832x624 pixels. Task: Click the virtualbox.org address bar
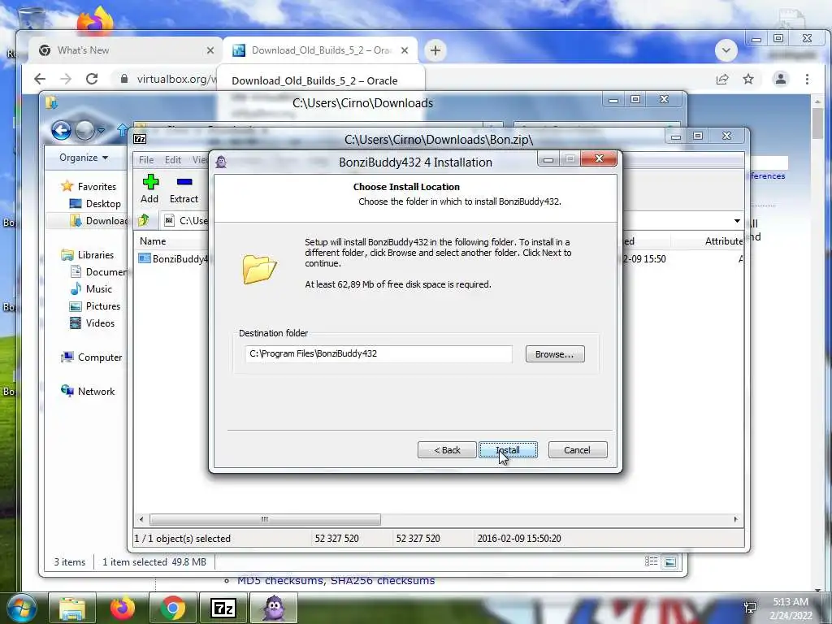[x=175, y=79]
